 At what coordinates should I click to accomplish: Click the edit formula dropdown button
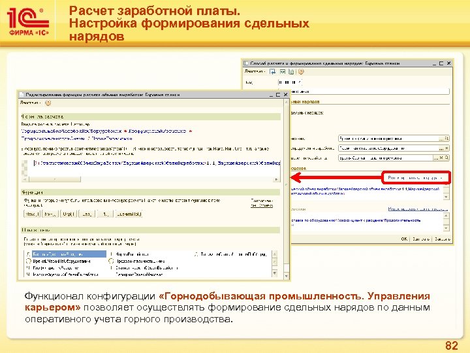[x=416, y=178]
